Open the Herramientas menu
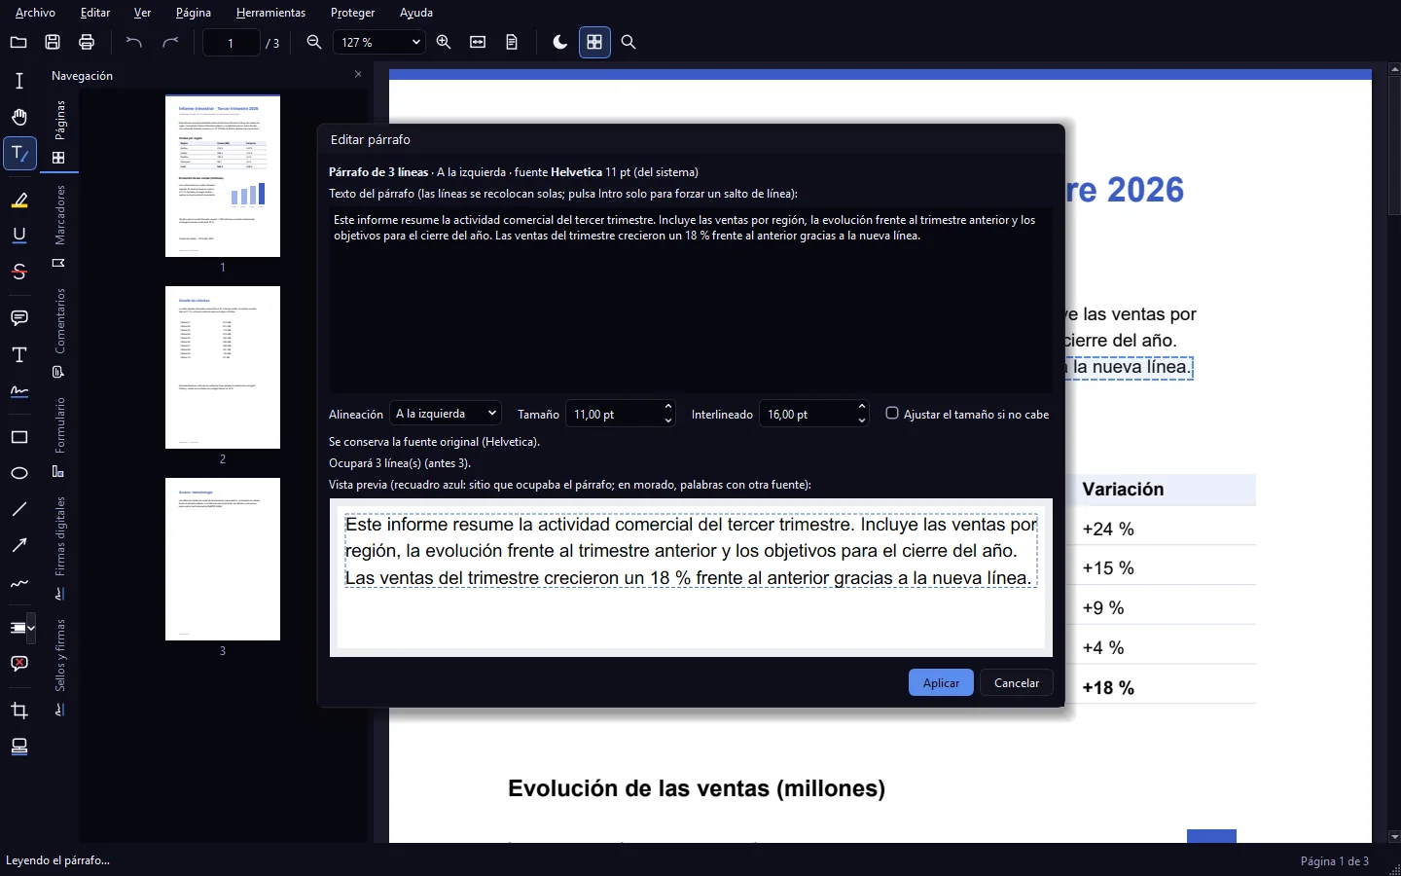 270,13
